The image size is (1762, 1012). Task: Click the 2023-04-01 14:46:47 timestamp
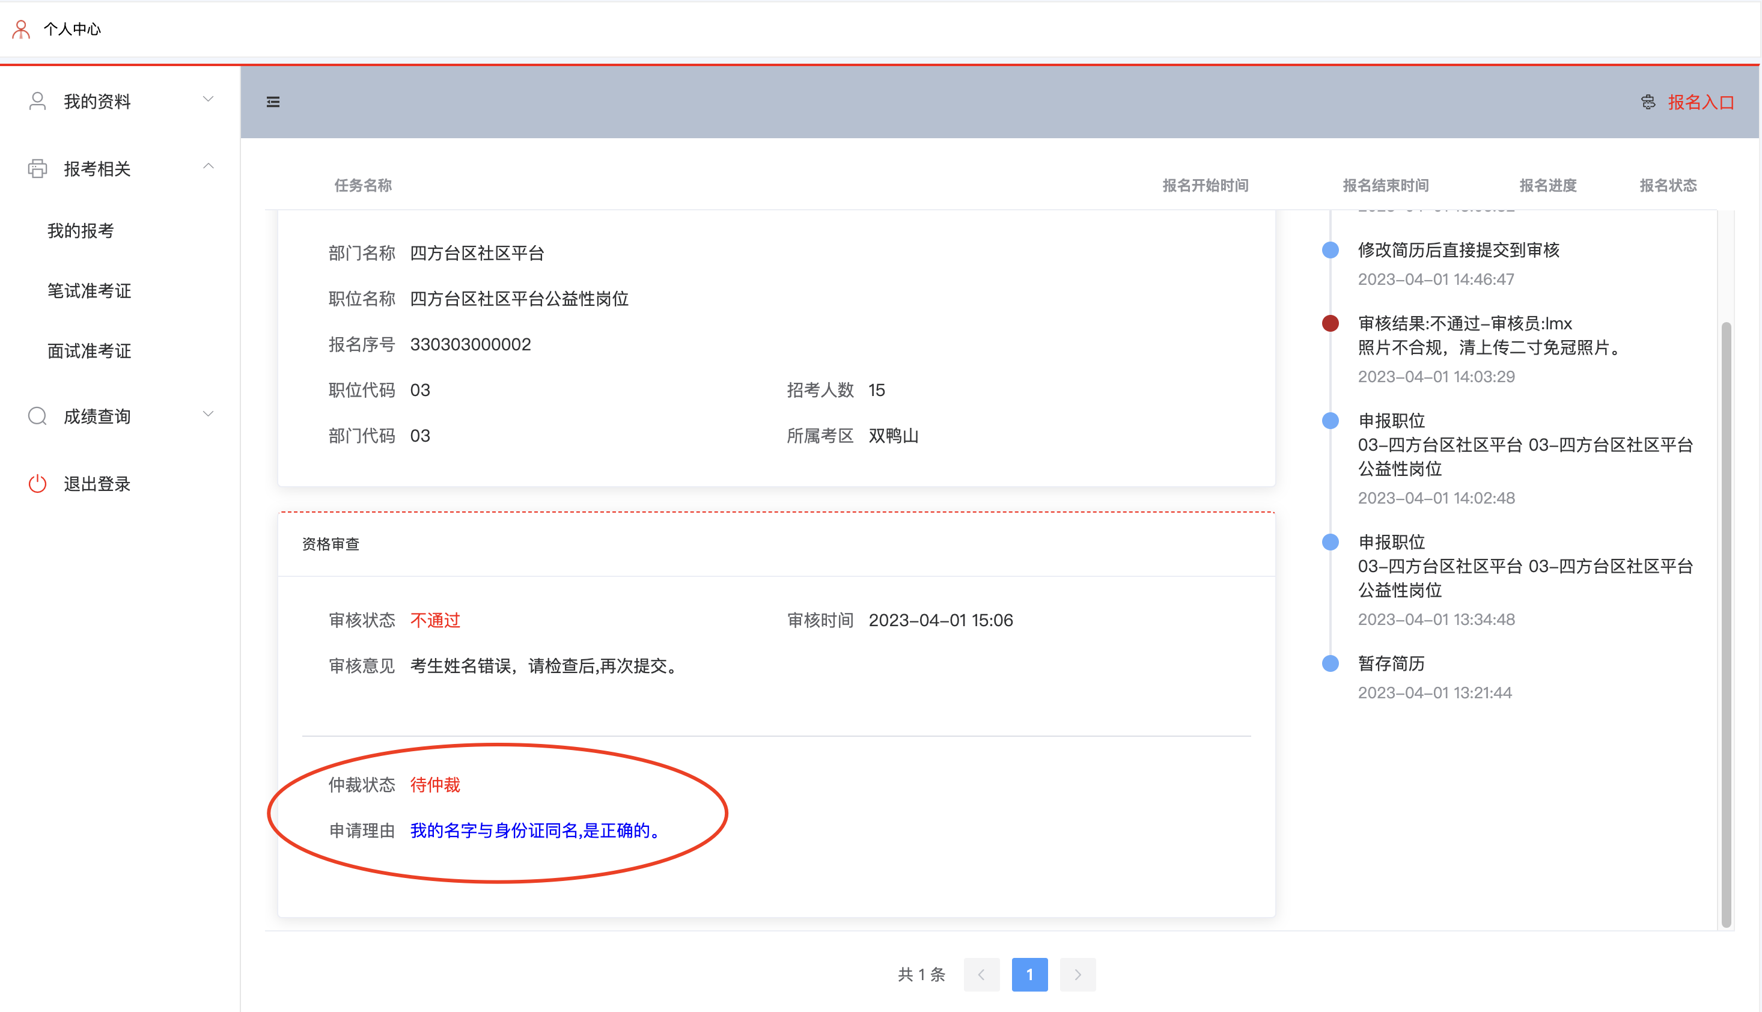[1436, 279]
